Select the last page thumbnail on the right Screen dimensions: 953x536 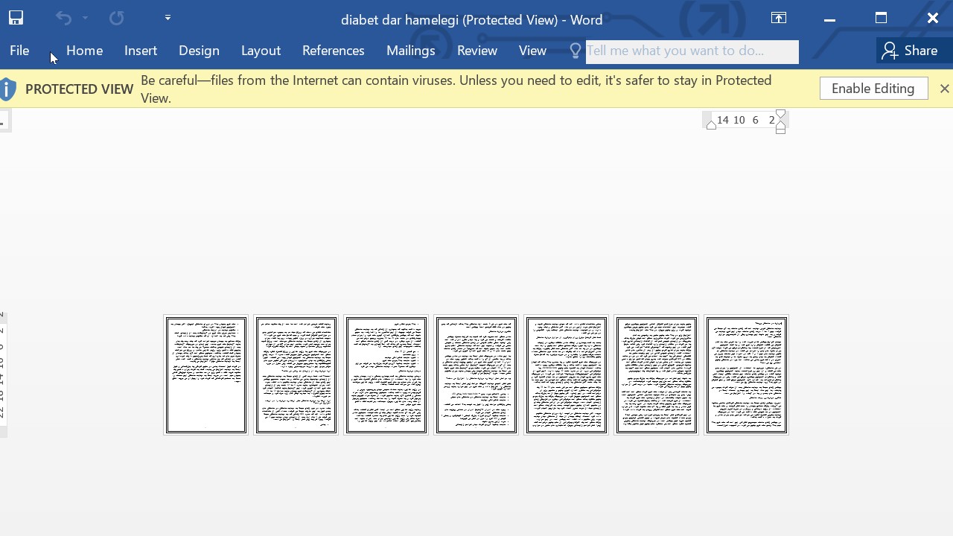click(x=746, y=374)
